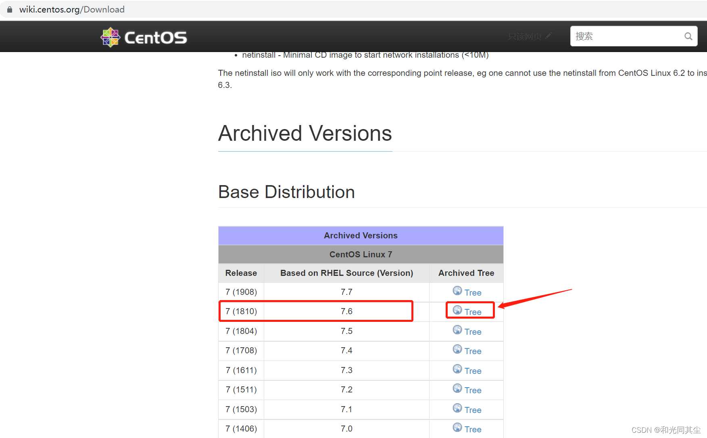
Task: Click the lock icon in address bar
Action: pyautogui.click(x=10, y=9)
